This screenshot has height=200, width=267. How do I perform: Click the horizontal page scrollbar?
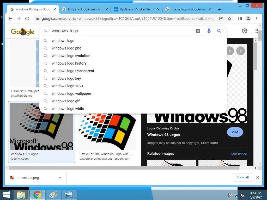click(124, 168)
